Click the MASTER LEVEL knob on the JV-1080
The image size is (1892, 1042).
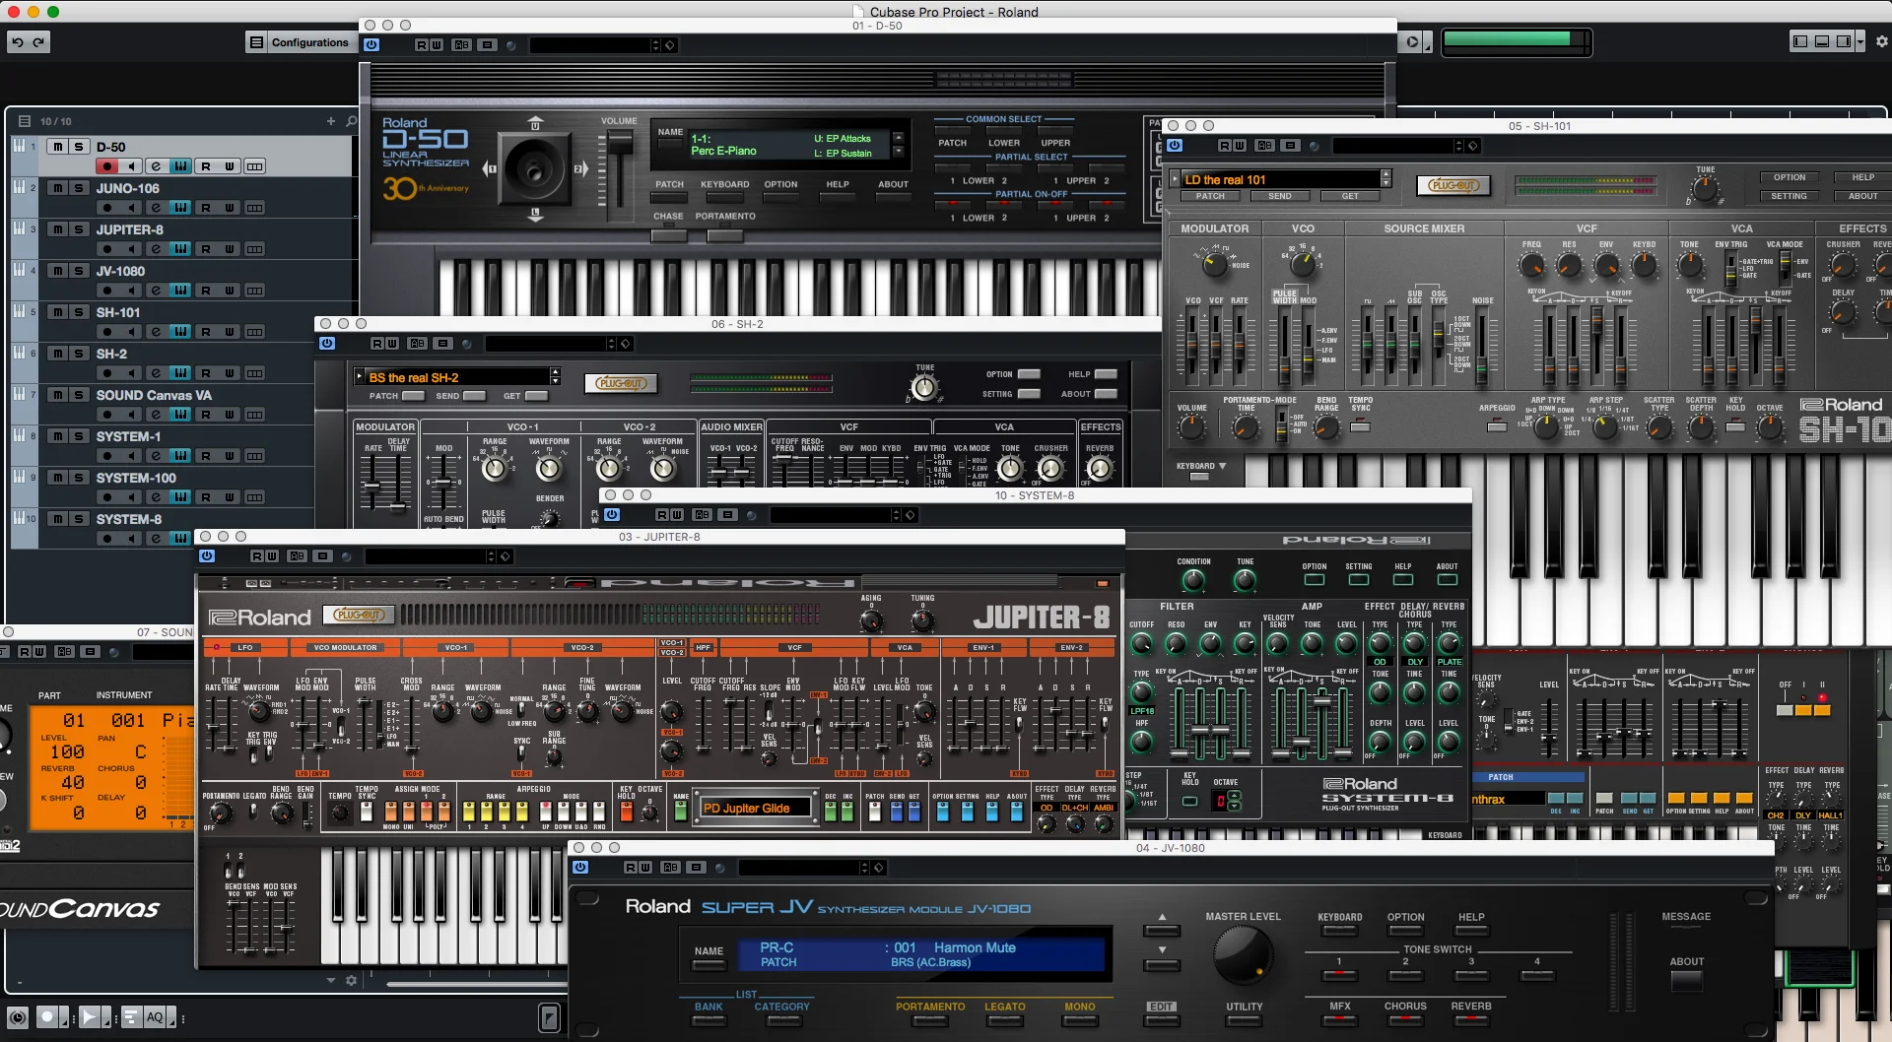tap(1243, 955)
